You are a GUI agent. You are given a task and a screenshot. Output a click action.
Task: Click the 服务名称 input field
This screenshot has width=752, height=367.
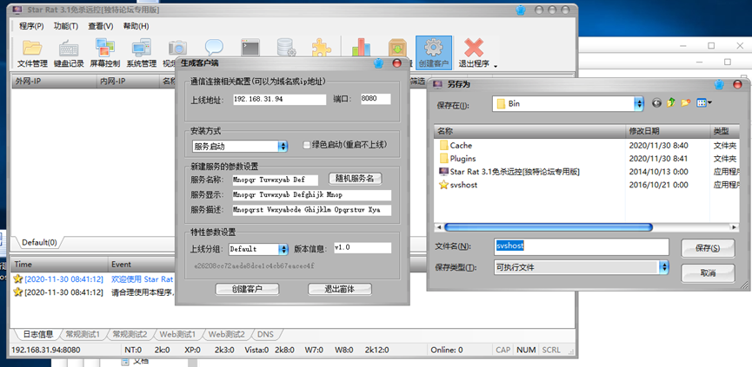coord(276,180)
